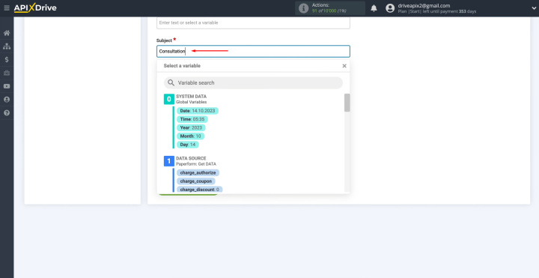Image resolution: width=539 pixels, height=278 pixels.
Task: Click the variable list scrollbar
Action: click(x=347, y=103)
